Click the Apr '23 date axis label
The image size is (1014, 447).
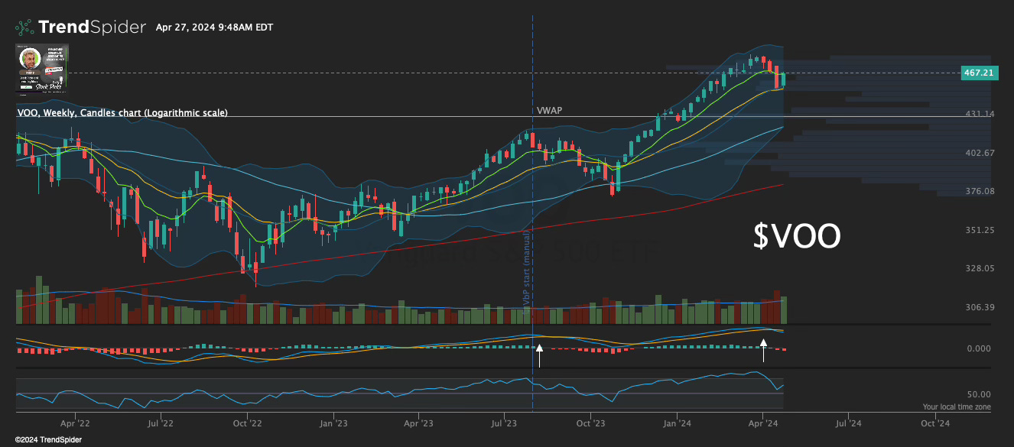[418, 422]
